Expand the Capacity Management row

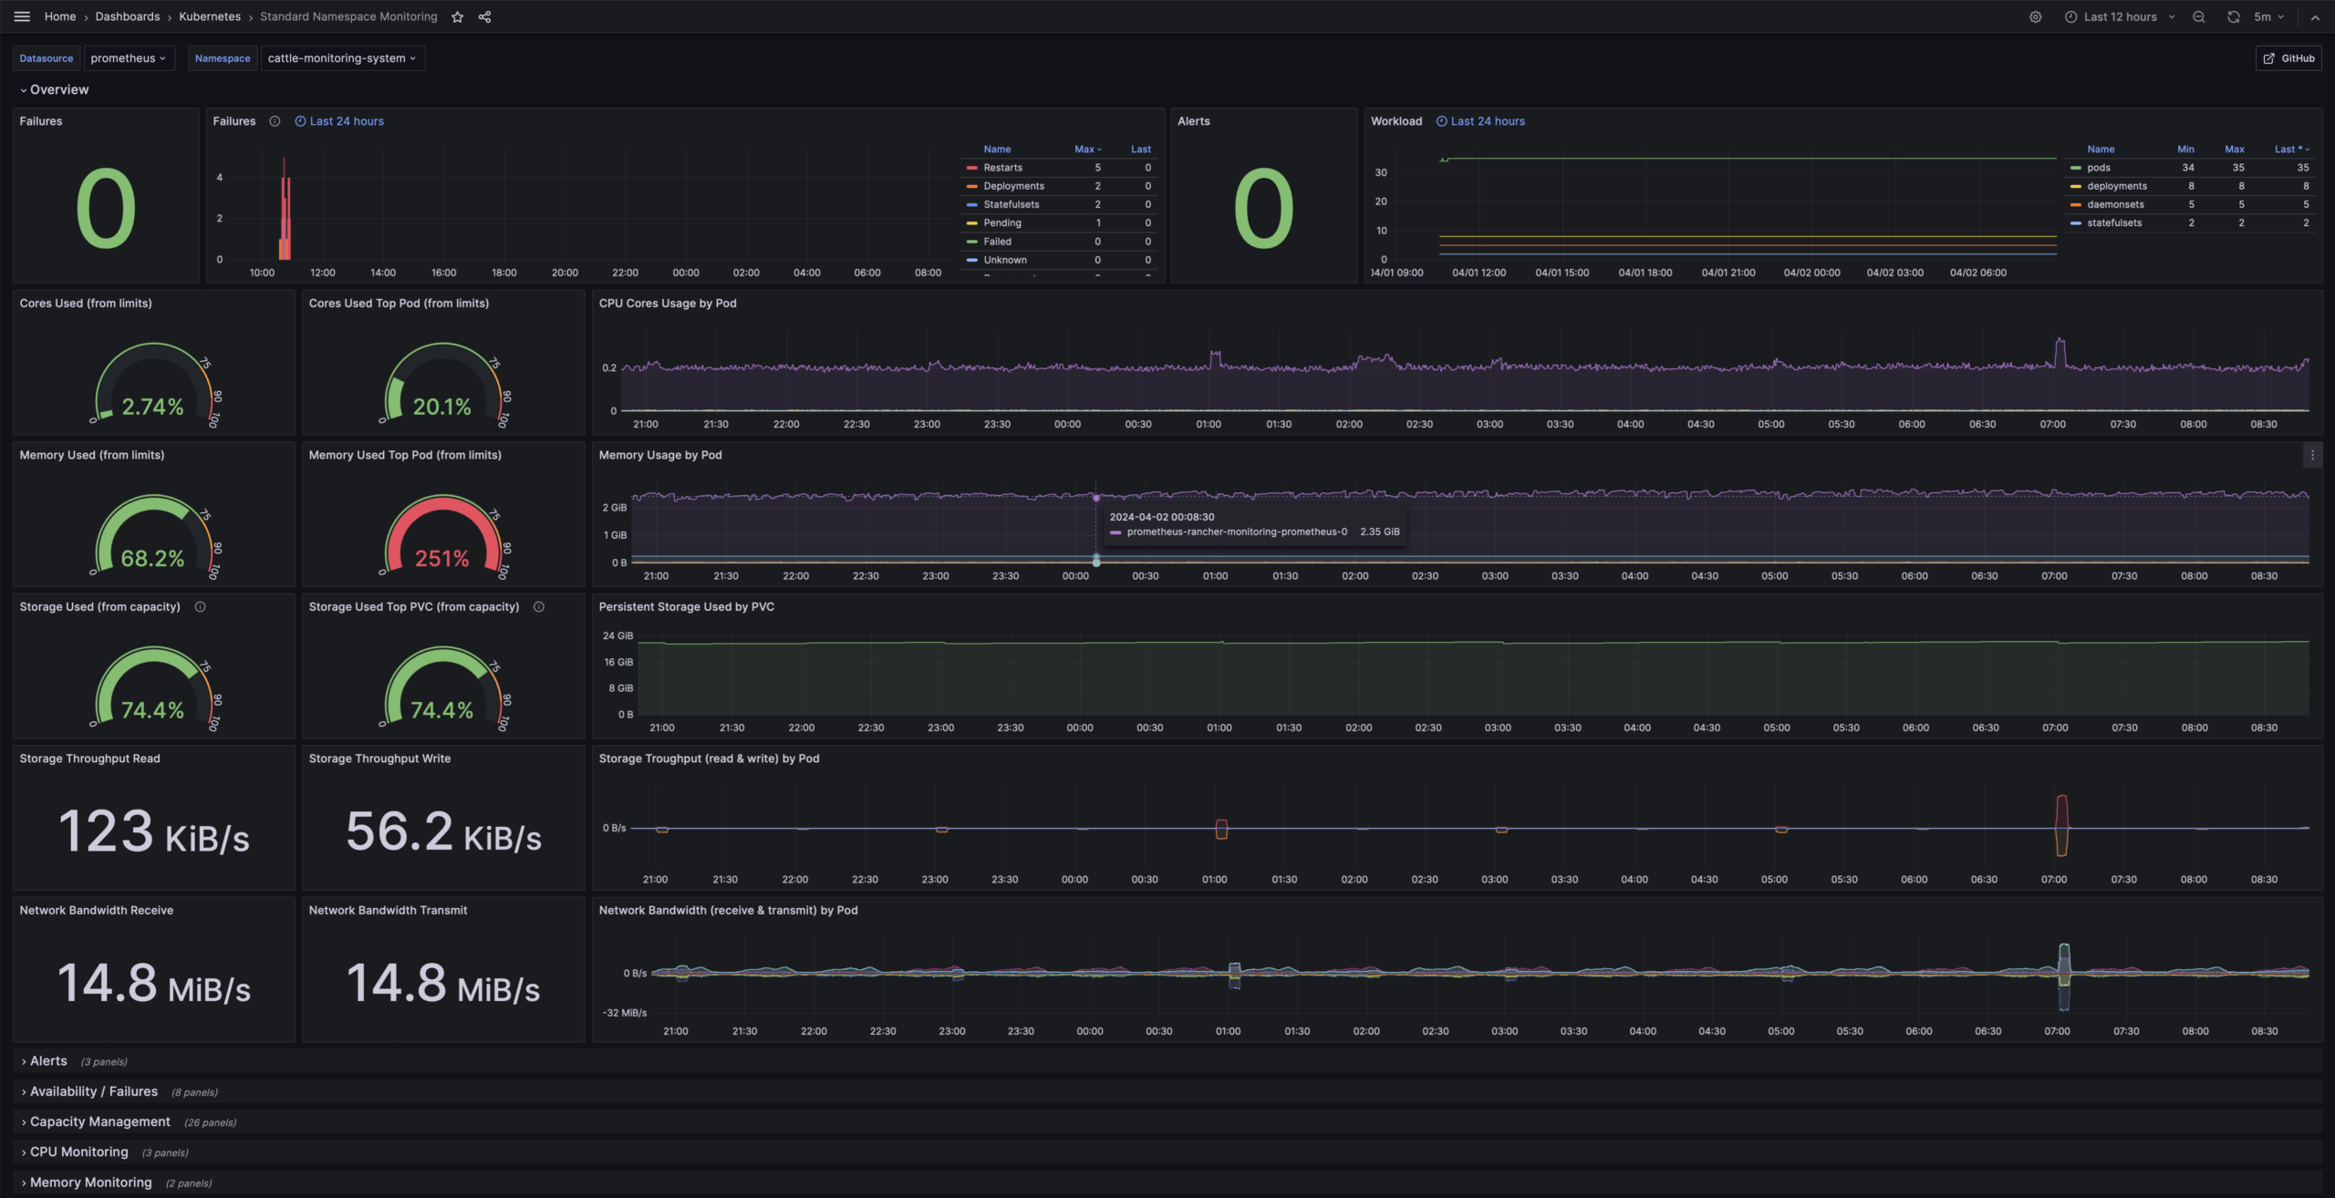coord(99,1121)
